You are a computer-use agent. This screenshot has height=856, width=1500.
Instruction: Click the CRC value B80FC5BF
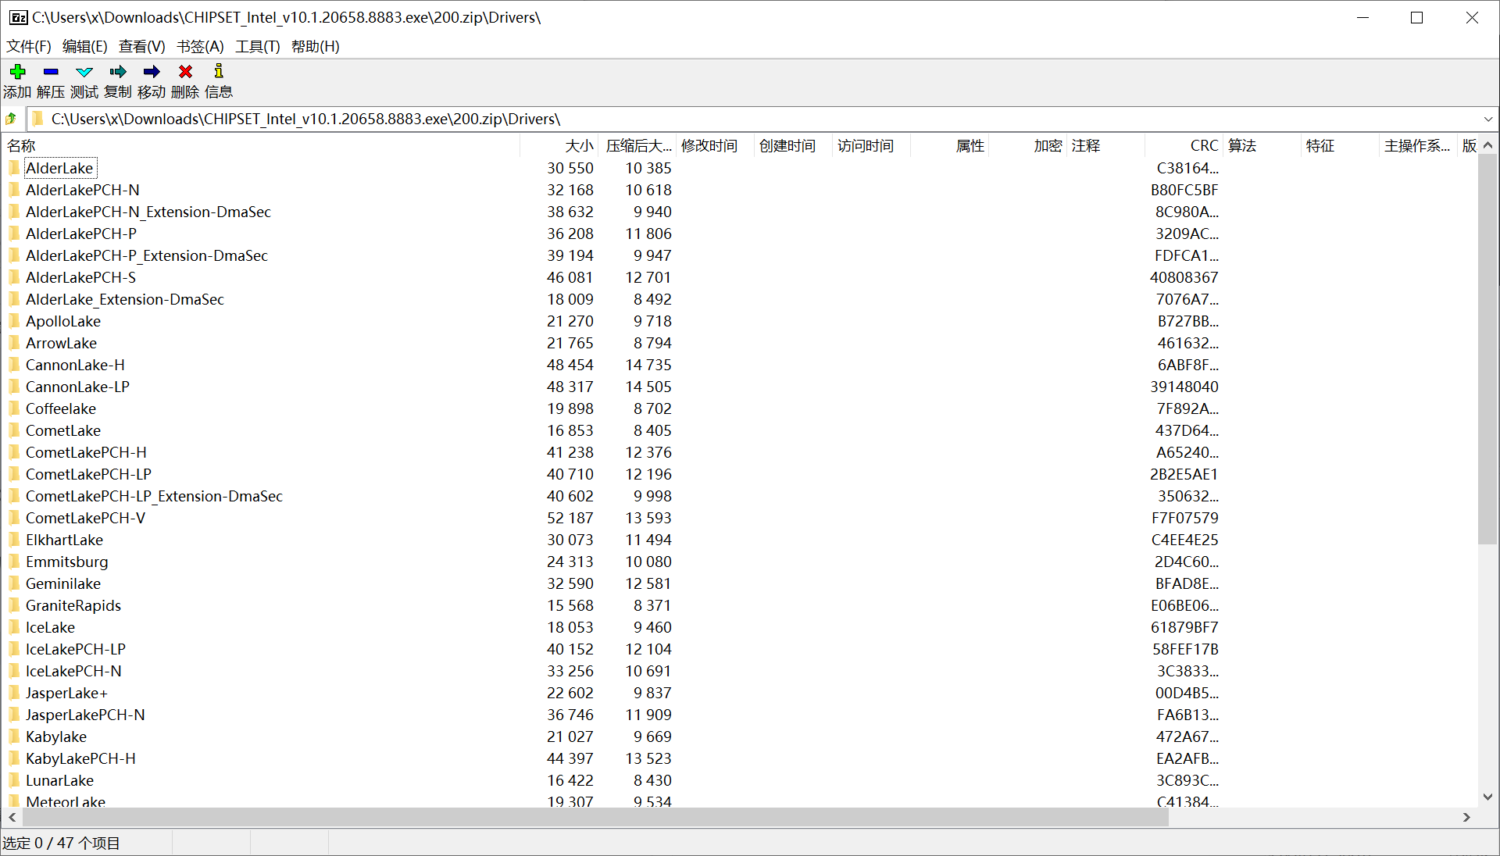pyautogui.click(x=1184, y=190)
